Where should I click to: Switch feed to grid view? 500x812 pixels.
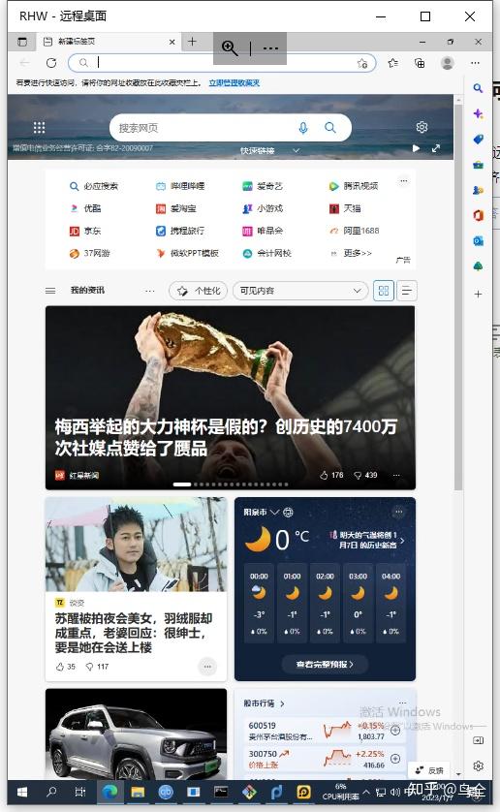384,291
